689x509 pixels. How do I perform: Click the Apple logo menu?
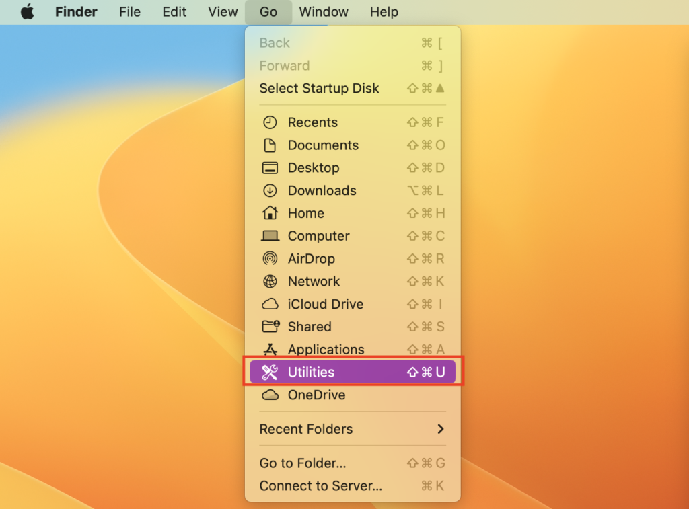(x=27, y=12)
